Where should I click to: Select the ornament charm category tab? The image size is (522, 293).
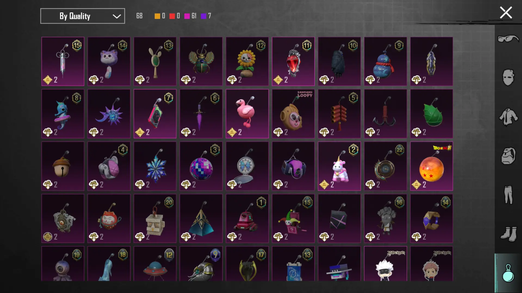[508, 273]
